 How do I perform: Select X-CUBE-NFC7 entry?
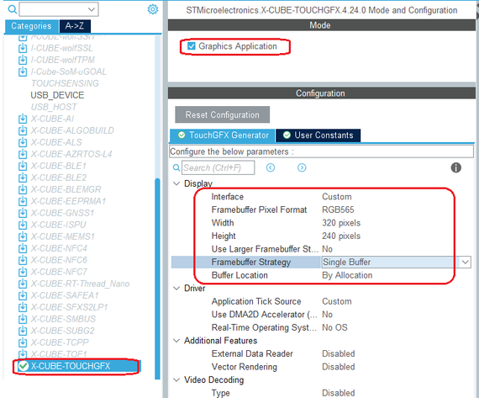coord(59,272)
